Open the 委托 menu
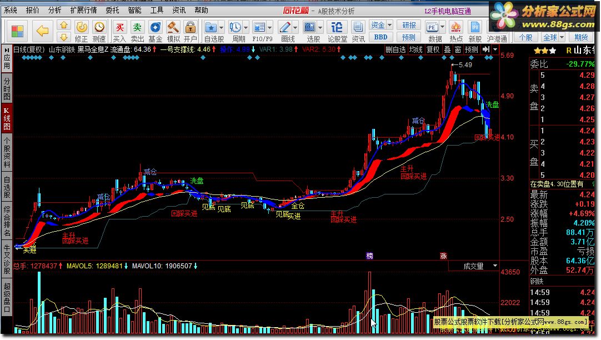601x340 pixels. [x=113, y=11]
